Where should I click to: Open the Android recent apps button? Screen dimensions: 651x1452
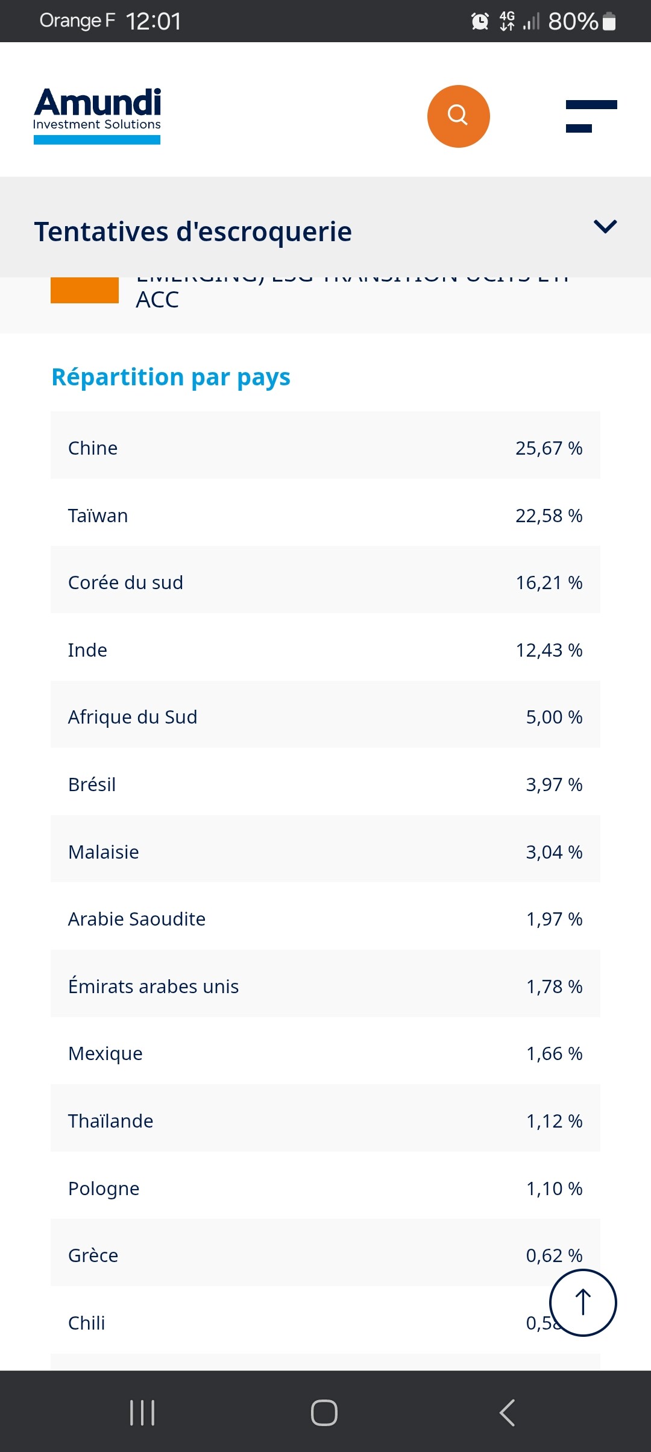pos(142,1412)
